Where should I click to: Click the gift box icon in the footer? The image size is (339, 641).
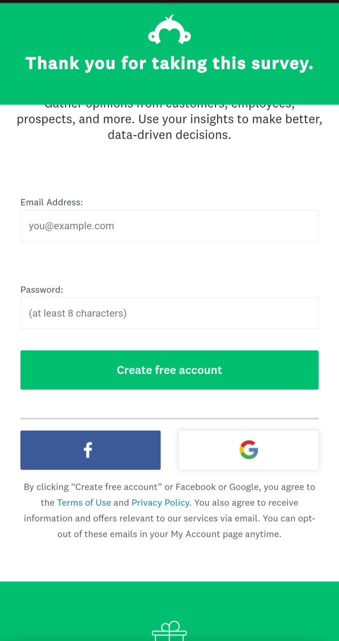(169, 630)
